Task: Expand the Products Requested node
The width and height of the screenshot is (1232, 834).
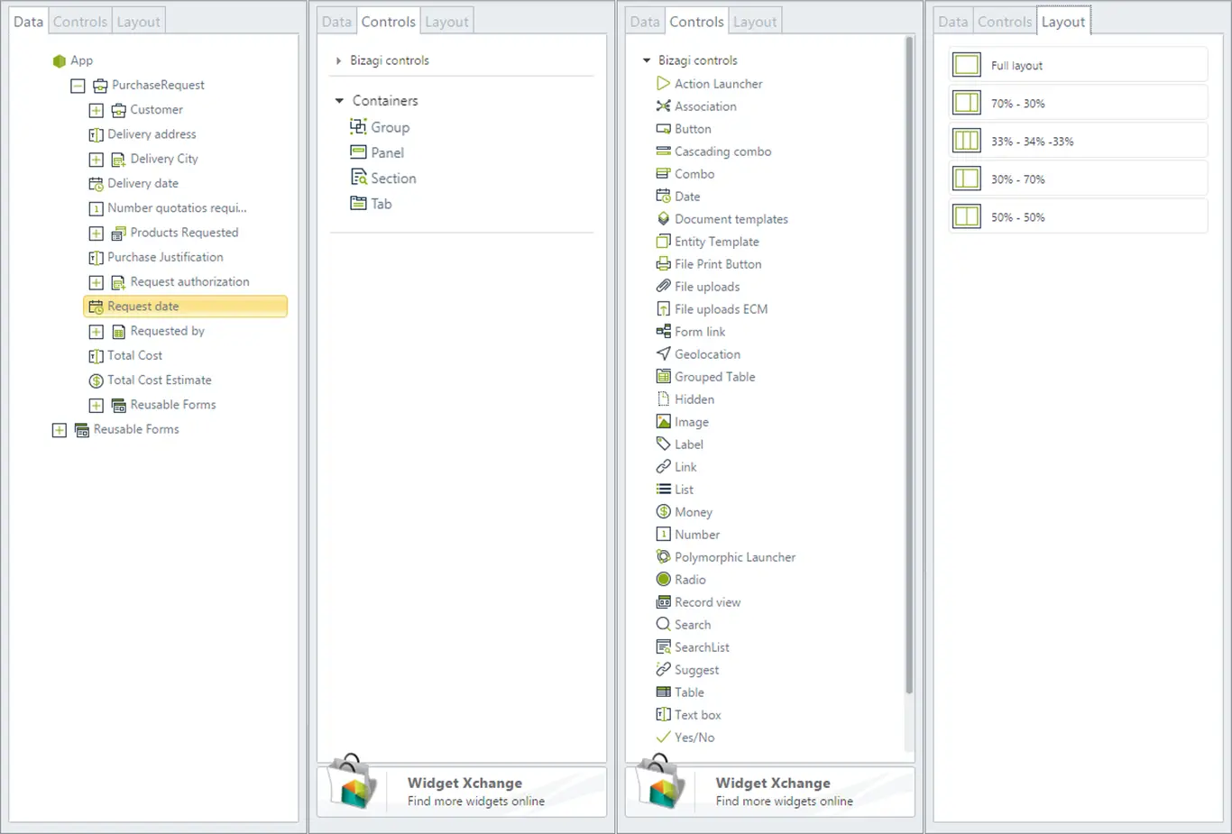Action: (96, 234)
